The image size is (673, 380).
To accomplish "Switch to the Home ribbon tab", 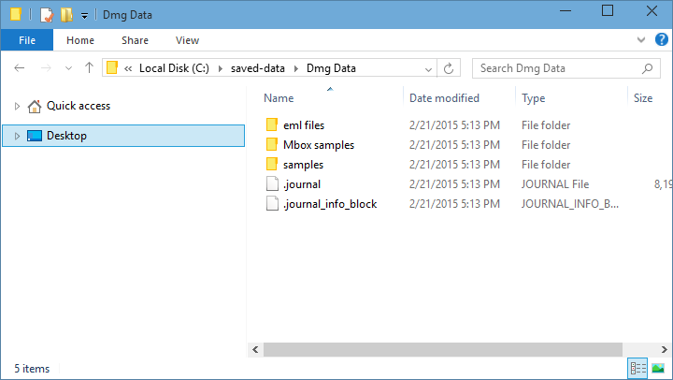I will (x=80, y=40).
